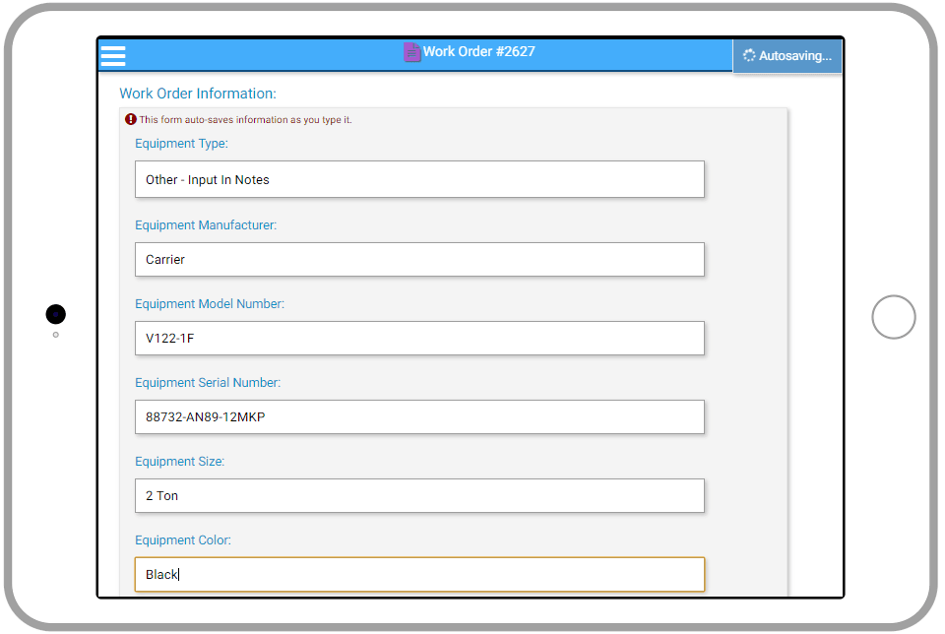Image resolution: width=945 pixels, height=634 pixels.
Task: Click the Equipment Color label
Action: [183, 539]
